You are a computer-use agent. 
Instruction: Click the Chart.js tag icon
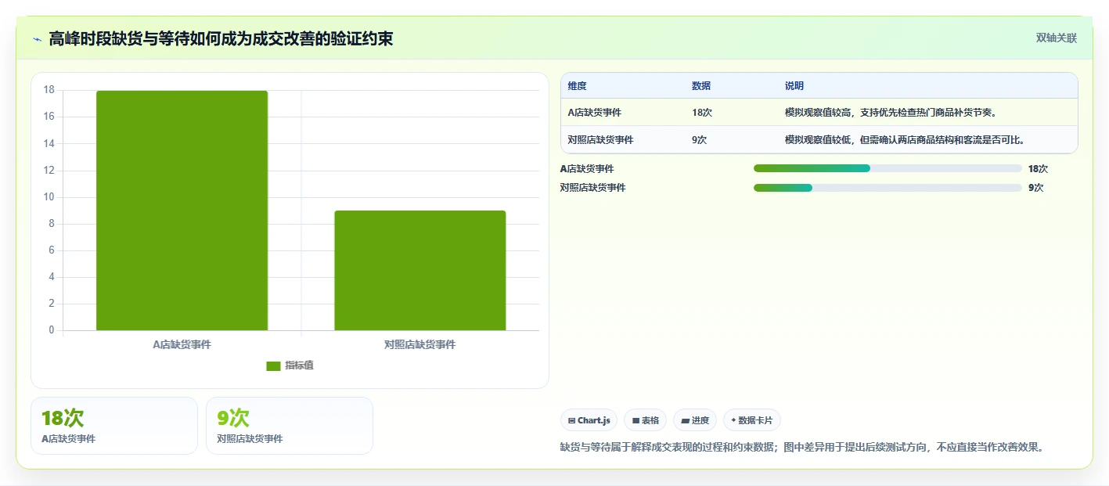(572, 420)
